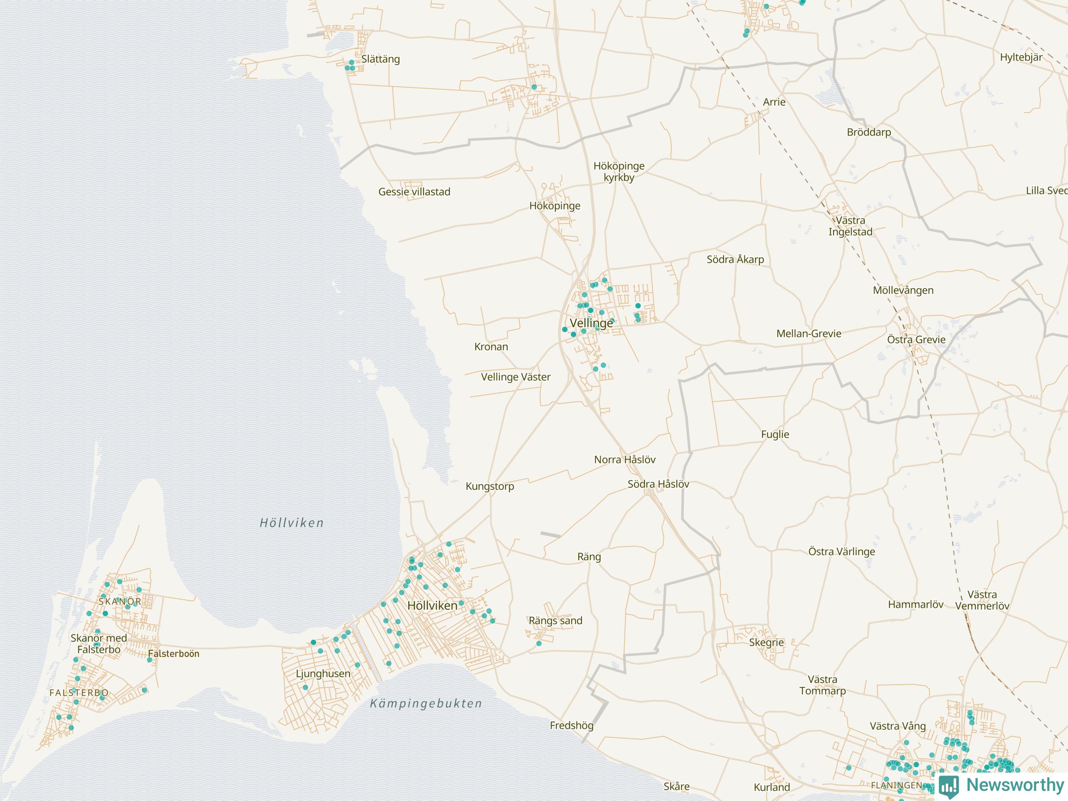The width and height of the screenshot is (1068, 801).
Task: Select the Höllviken bay water label
Action: click(x=292, y=523)
